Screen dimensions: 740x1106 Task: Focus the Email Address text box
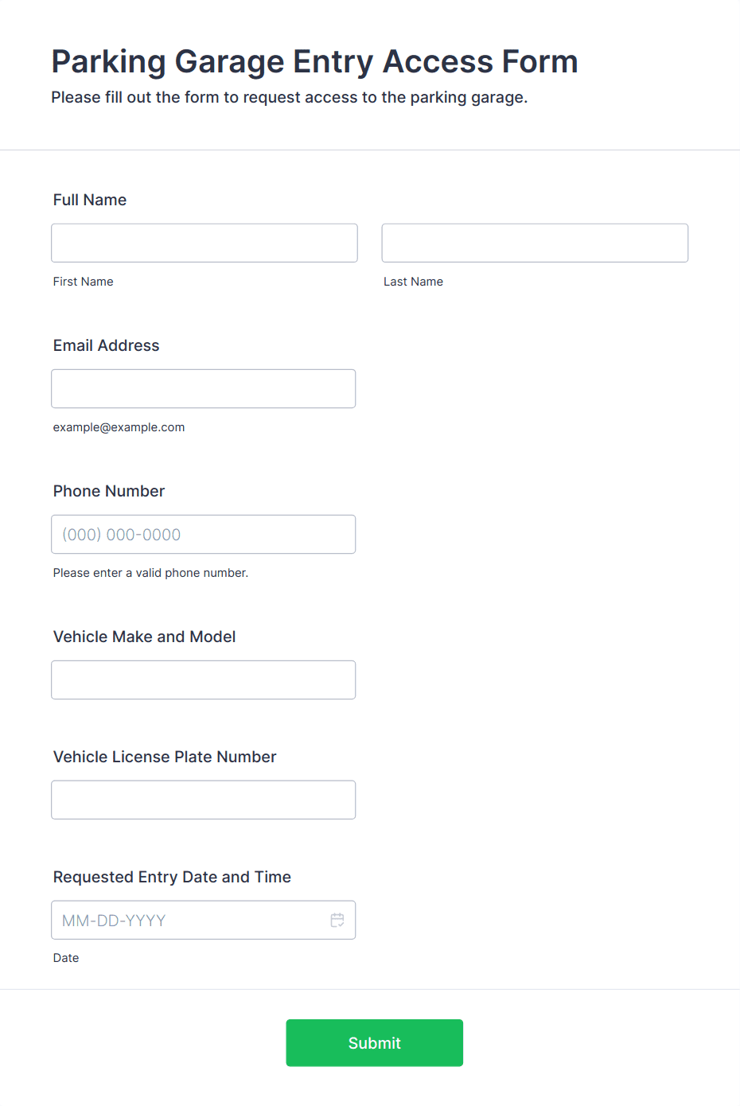[204, 388]
